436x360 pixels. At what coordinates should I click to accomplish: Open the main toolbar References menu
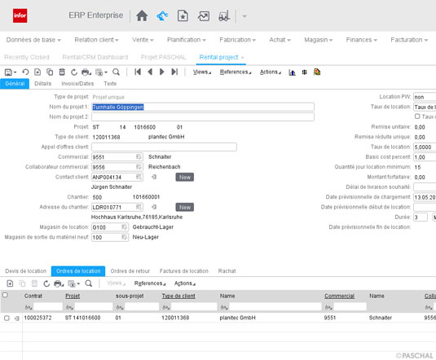click(x=236, y=72)
